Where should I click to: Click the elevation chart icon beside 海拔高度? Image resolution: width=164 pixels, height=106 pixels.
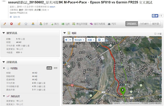click(x=8, y=96)
